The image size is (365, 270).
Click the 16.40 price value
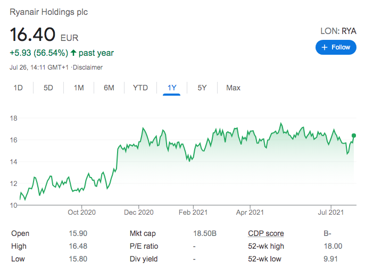click(x=32, y=35)
